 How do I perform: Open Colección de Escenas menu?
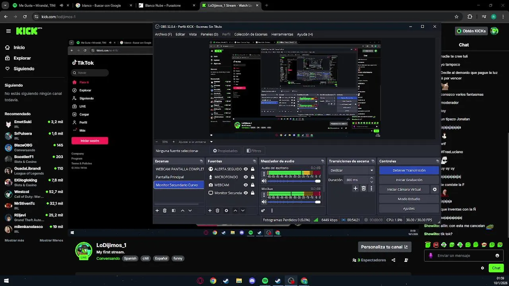click(251, 34)
